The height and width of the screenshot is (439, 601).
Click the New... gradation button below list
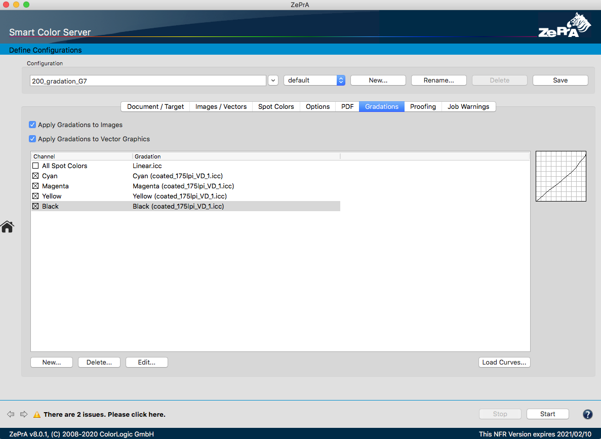pyautogui.click(x=52, y=363)
